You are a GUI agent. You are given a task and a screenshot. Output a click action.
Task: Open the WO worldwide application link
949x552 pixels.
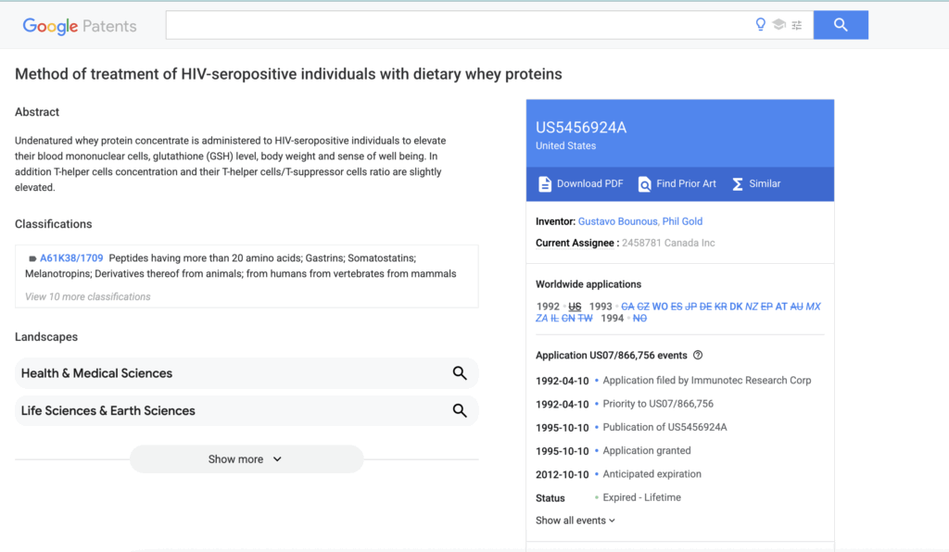click(x=660, y=307)
